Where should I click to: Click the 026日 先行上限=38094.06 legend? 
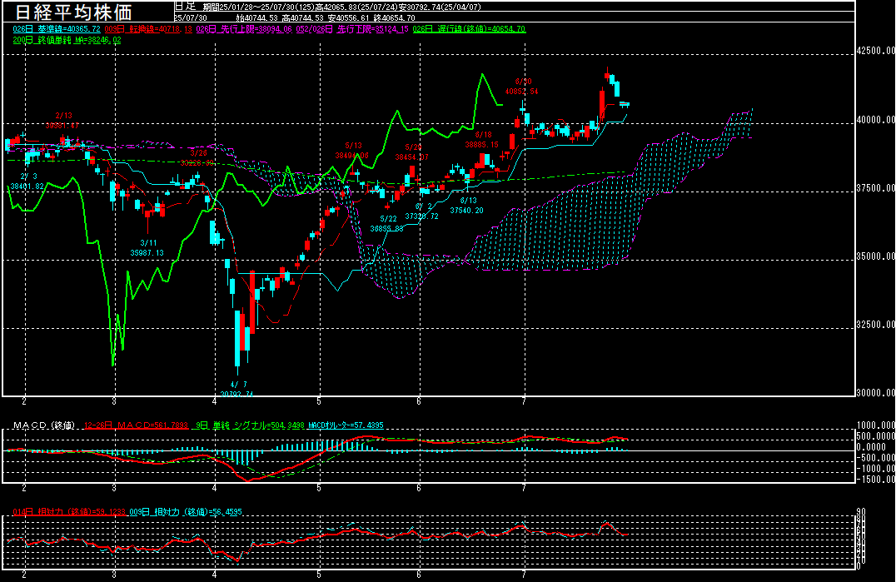click(244, 28)
